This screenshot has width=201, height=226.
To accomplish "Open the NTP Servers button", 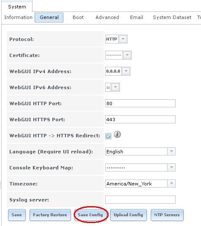I will [x=167, y=215].
